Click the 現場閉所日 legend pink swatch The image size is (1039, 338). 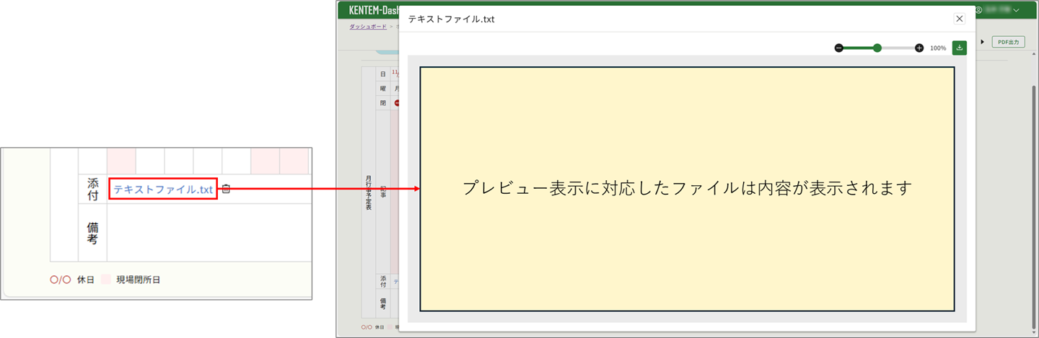click(106, 280)
